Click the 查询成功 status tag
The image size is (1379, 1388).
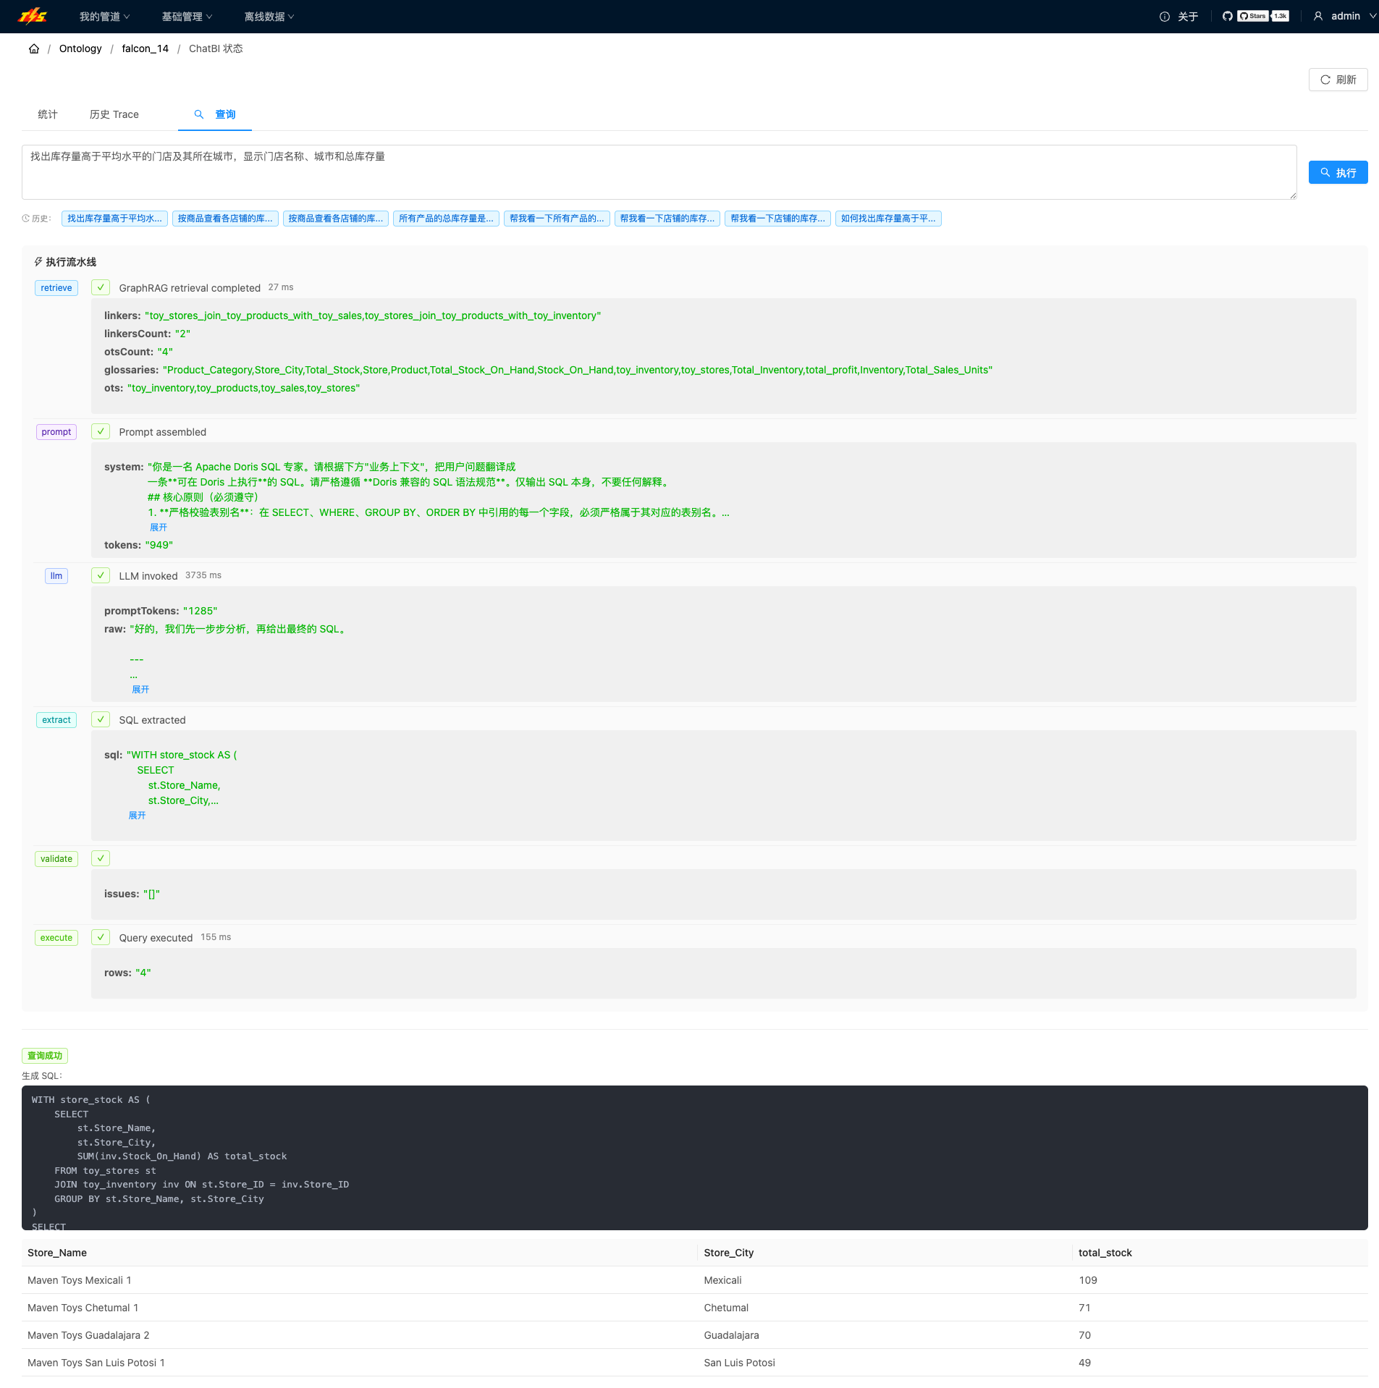coord(45,1056)
